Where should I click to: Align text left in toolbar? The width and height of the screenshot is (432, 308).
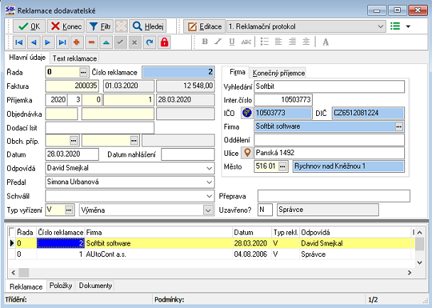tap(279, 42)
